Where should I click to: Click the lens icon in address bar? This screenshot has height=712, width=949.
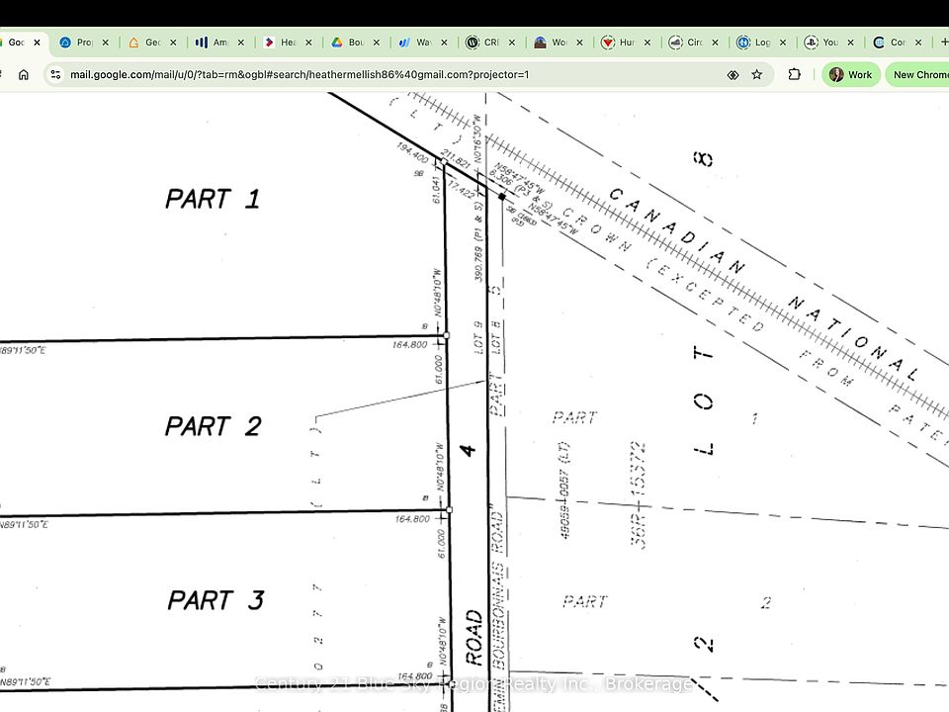pos(733,74)
